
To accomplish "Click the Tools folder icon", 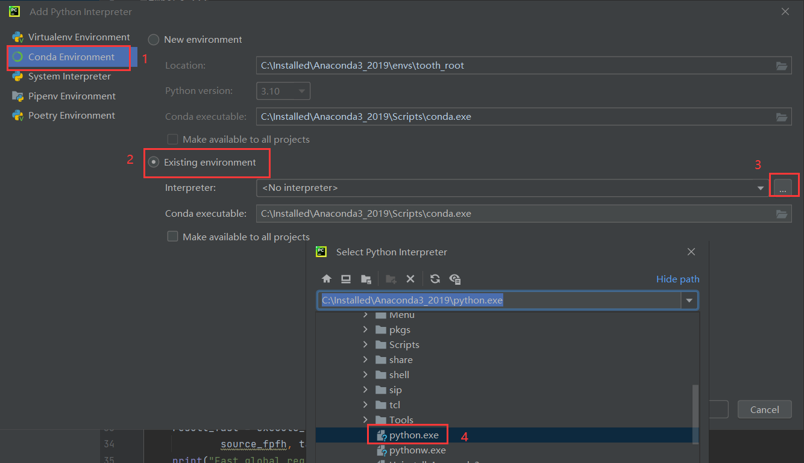I will click(x=380, y=420).
